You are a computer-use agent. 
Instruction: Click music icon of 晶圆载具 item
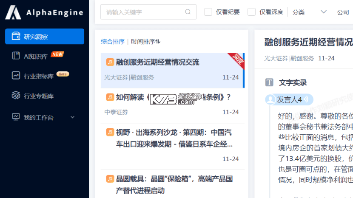tap(110, 179)
